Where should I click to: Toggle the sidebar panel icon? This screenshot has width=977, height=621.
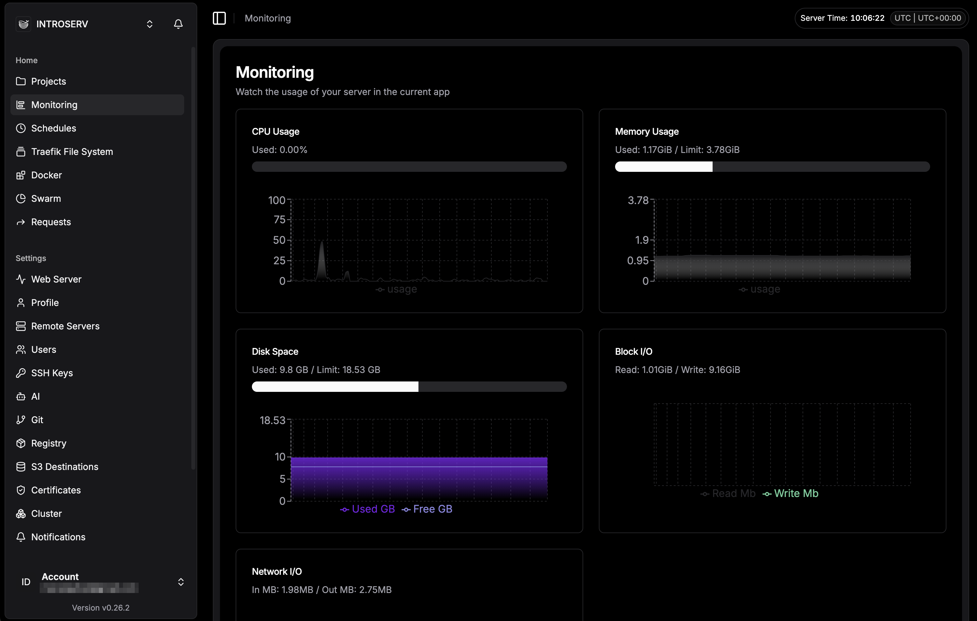(219, 18)
